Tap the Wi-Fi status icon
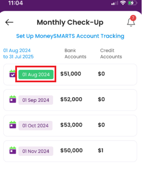Image resolution: width=143 pixels, height=172 pixels. [123, 3]
